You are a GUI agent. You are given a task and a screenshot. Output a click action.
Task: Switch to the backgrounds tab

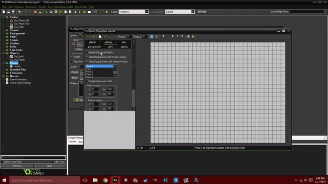pyautogui.click(x=94, y=47)
